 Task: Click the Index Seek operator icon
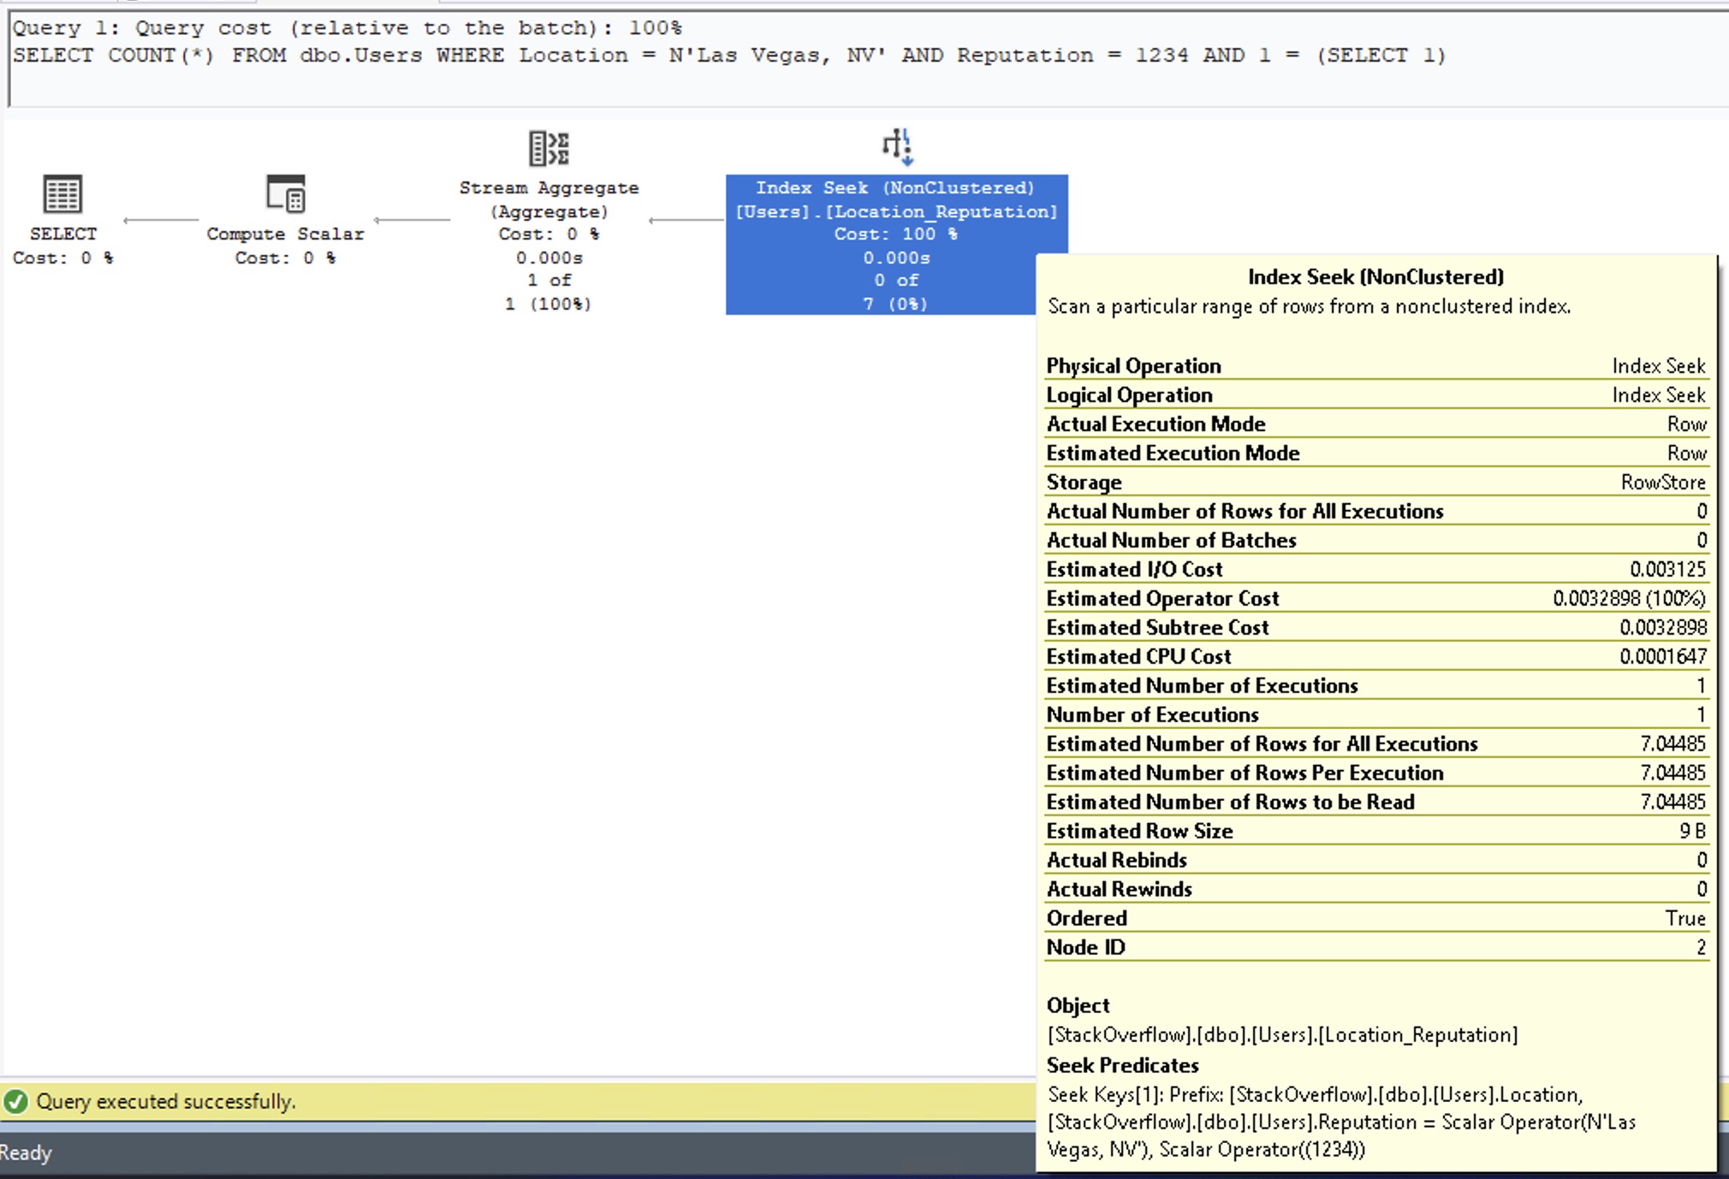[897, 146]
